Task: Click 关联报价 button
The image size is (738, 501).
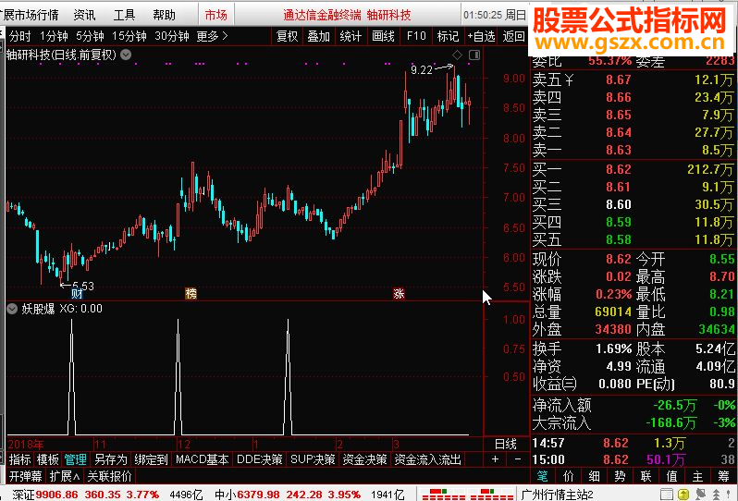Action: point(109,476)
